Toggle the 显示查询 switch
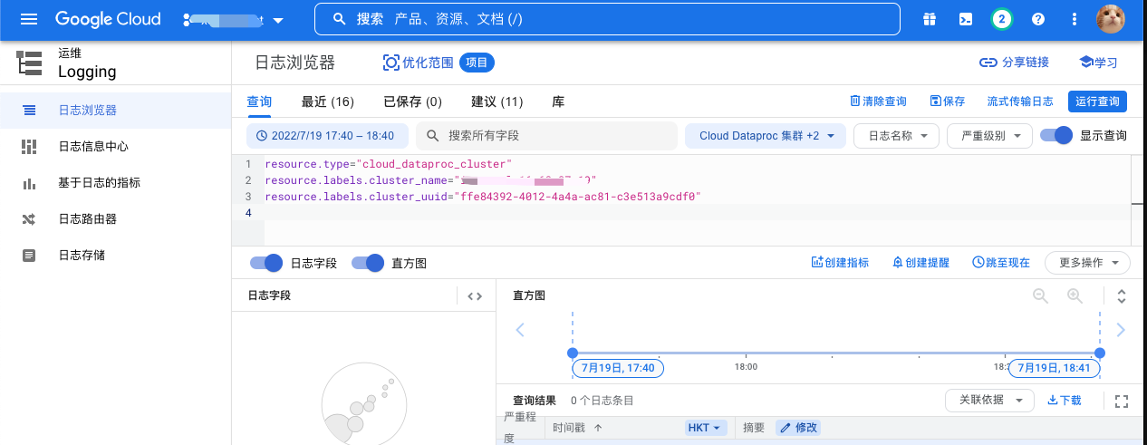1147x445 pixels. click(x=1056, y=136)
